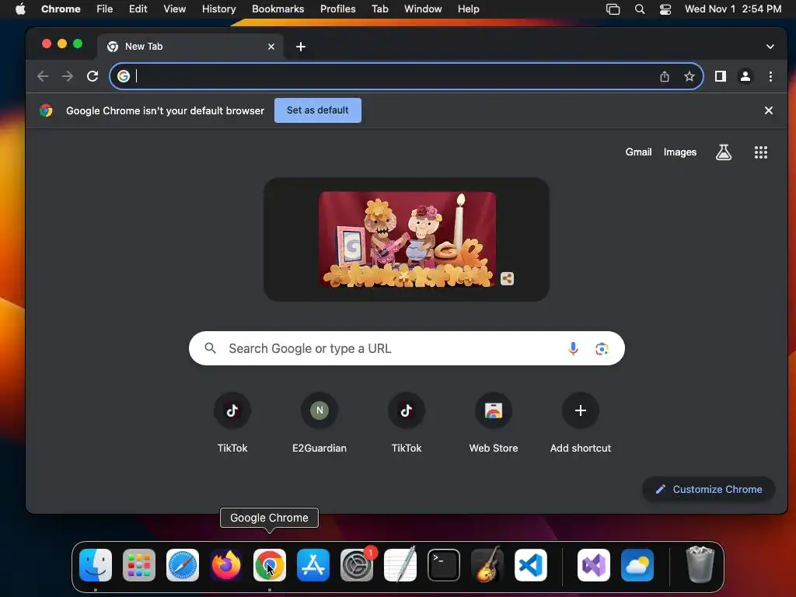Reload the current page

(x=93, y=77)
